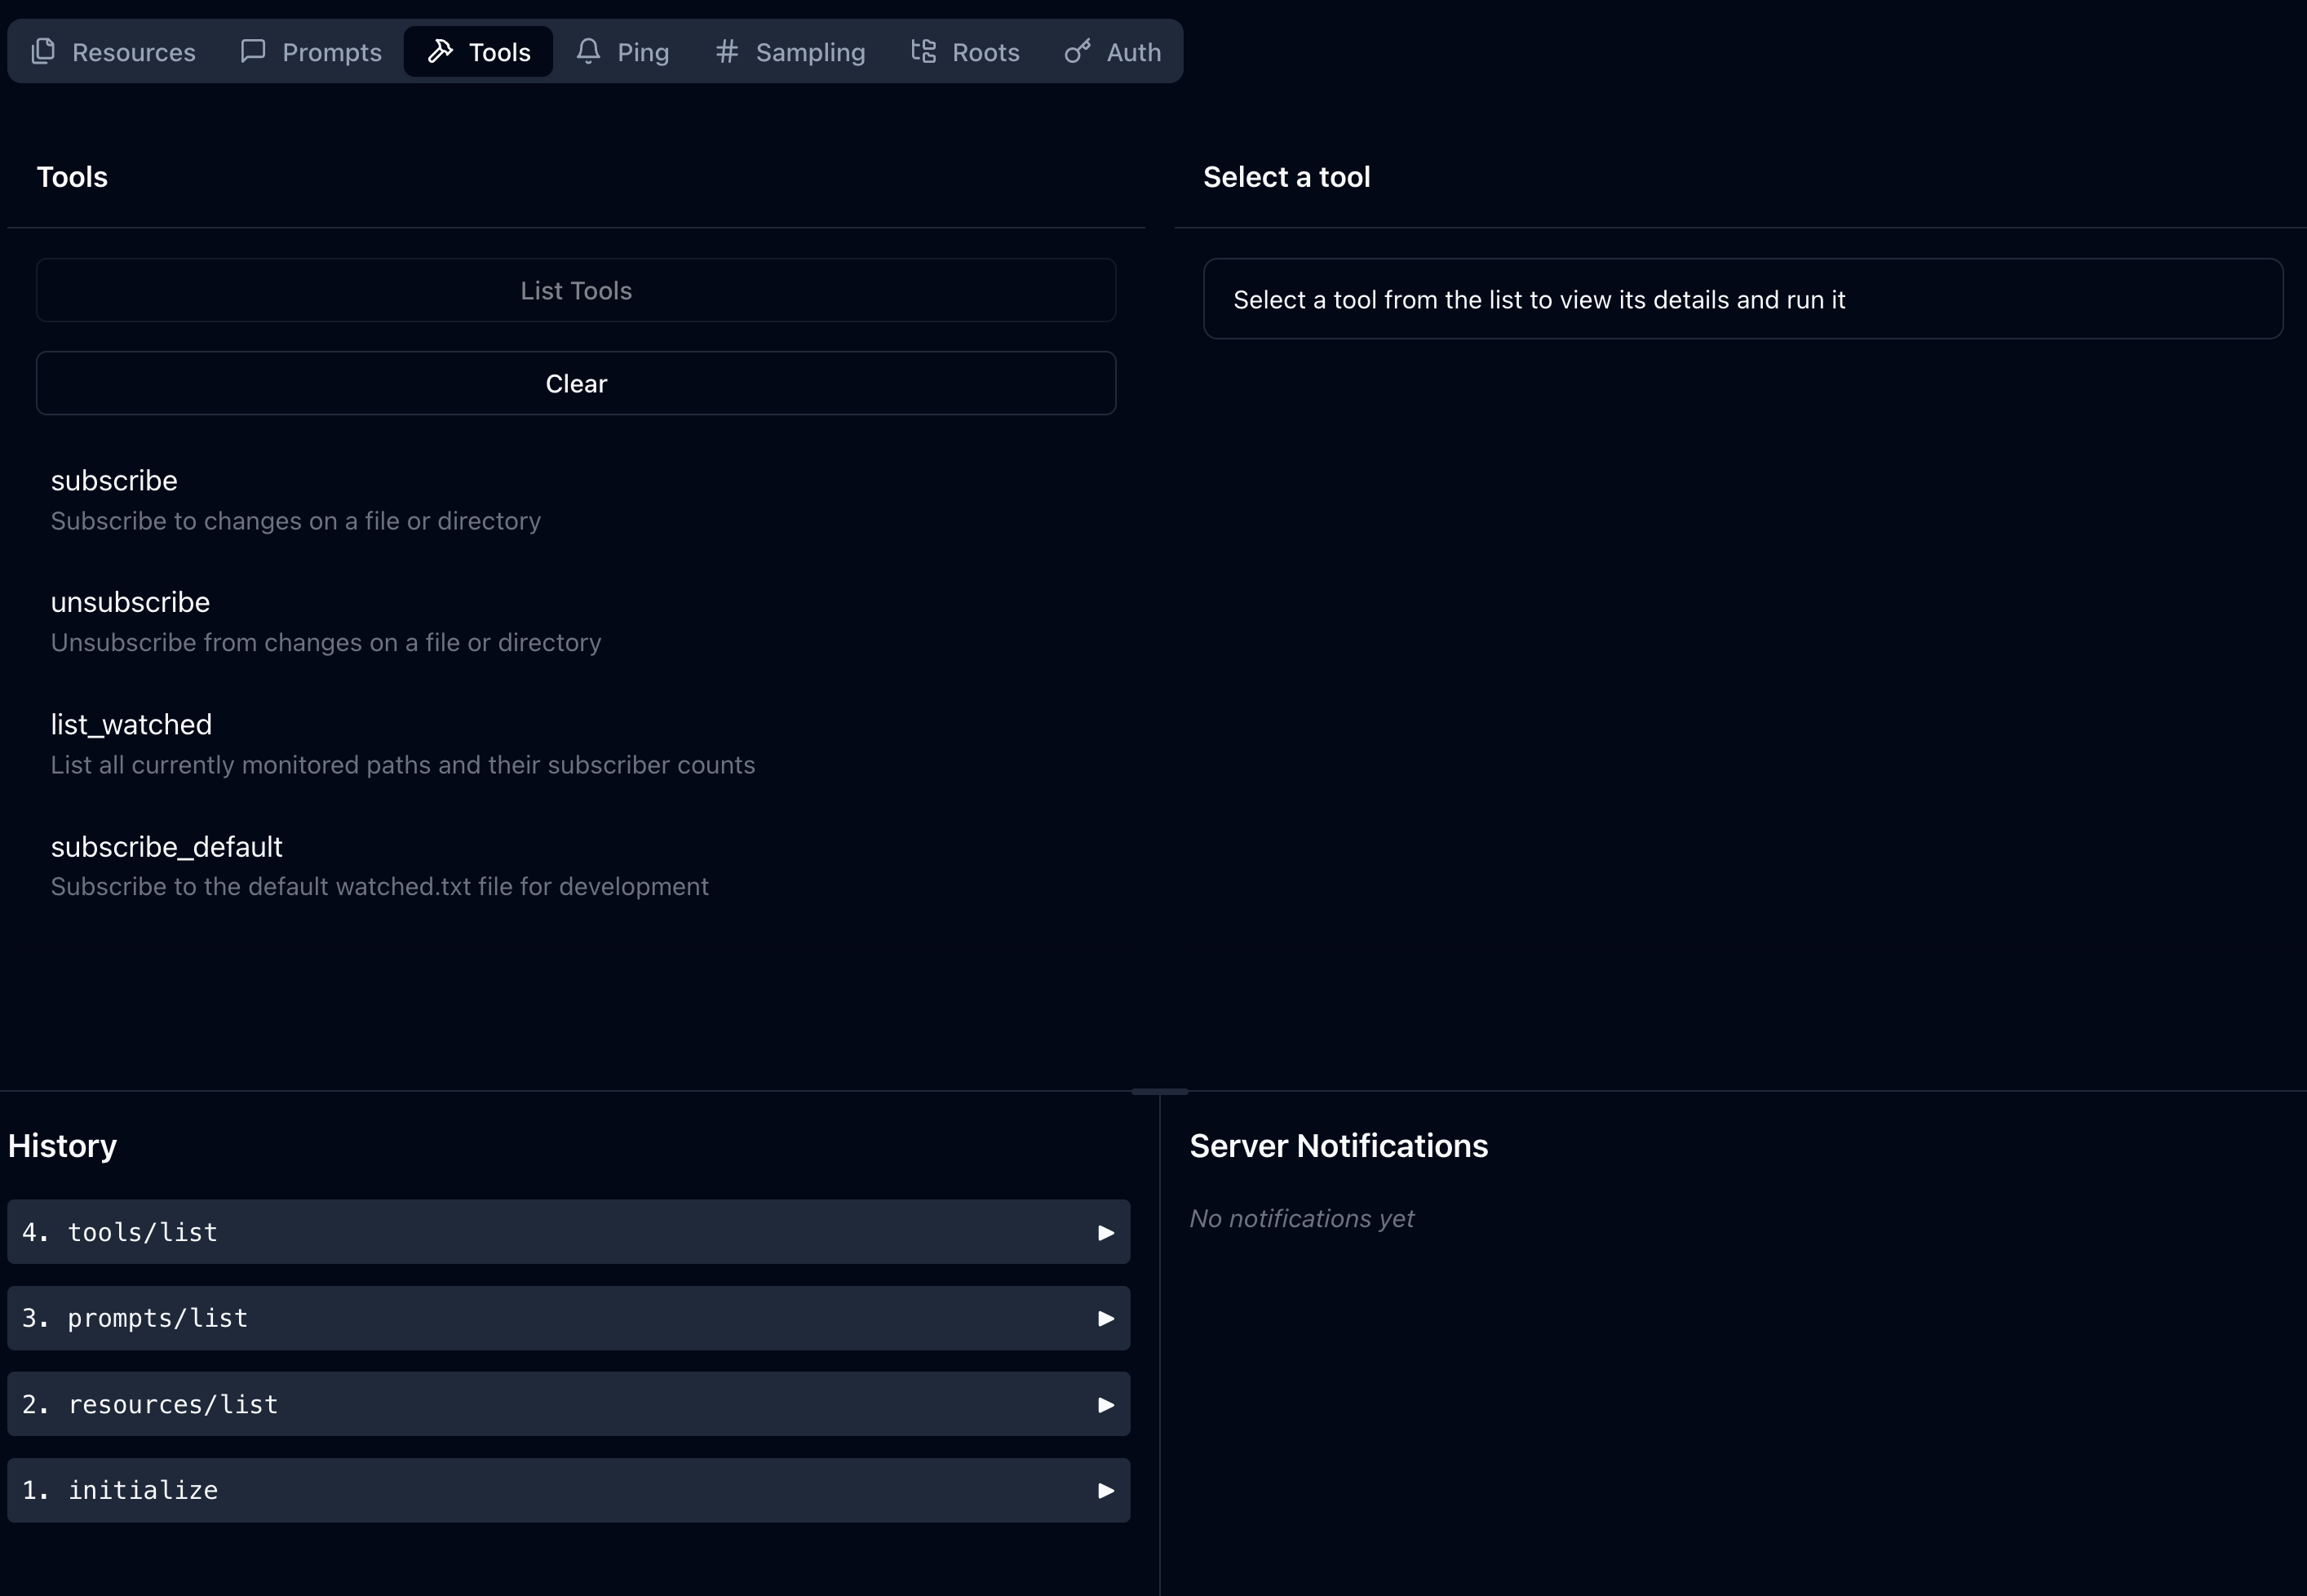2307x1596 pixels.
Task: Click the Ping bell icon
Action: [590, 51]
